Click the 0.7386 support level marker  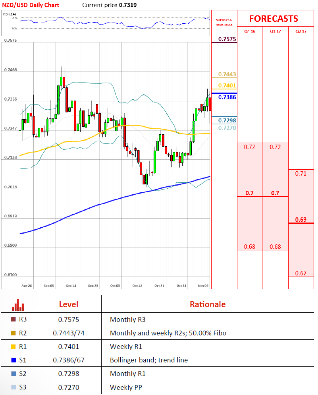tap(227, 97)
